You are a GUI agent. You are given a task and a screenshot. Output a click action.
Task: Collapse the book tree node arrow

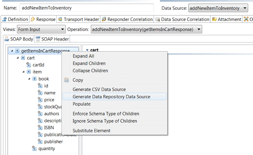29,79
